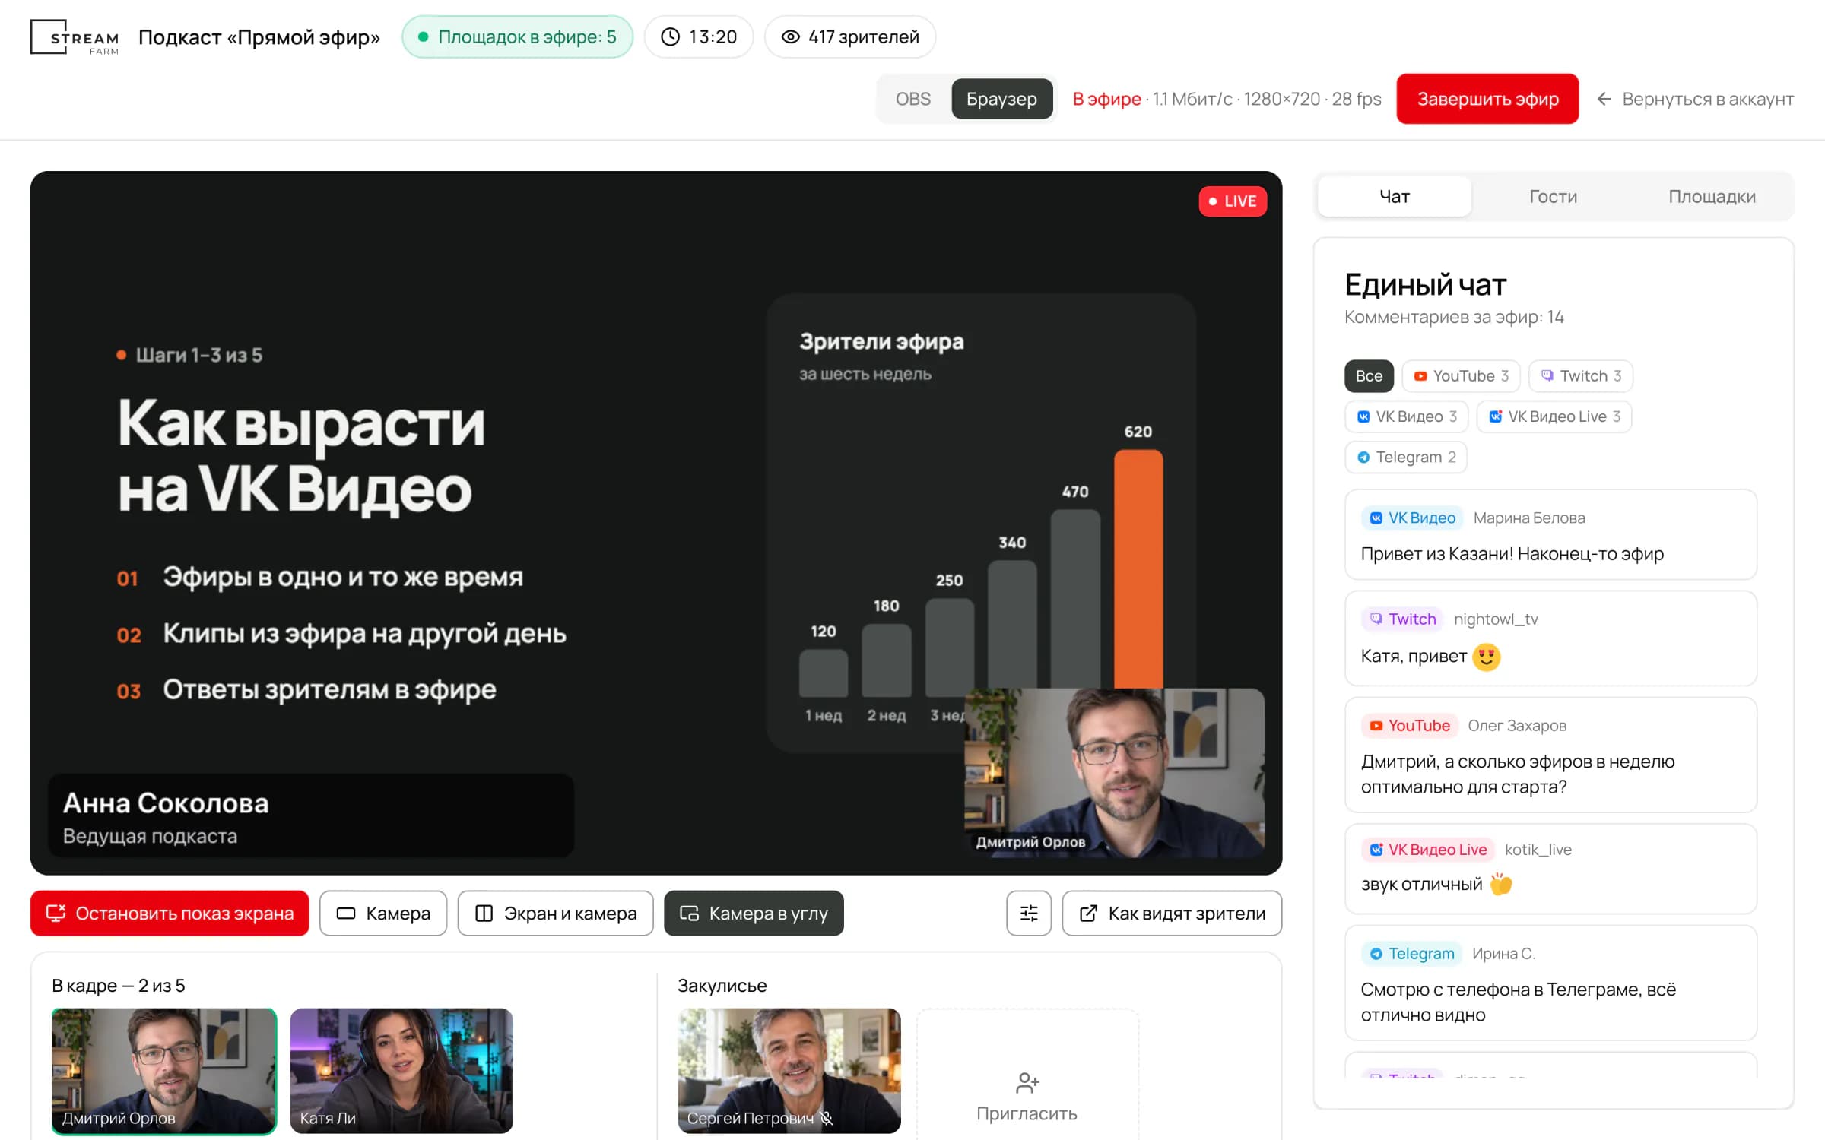The height and width of the screenshot is (1140, 1825).
Task: Open the Гости tab
Action: (x=1553, y=197)
